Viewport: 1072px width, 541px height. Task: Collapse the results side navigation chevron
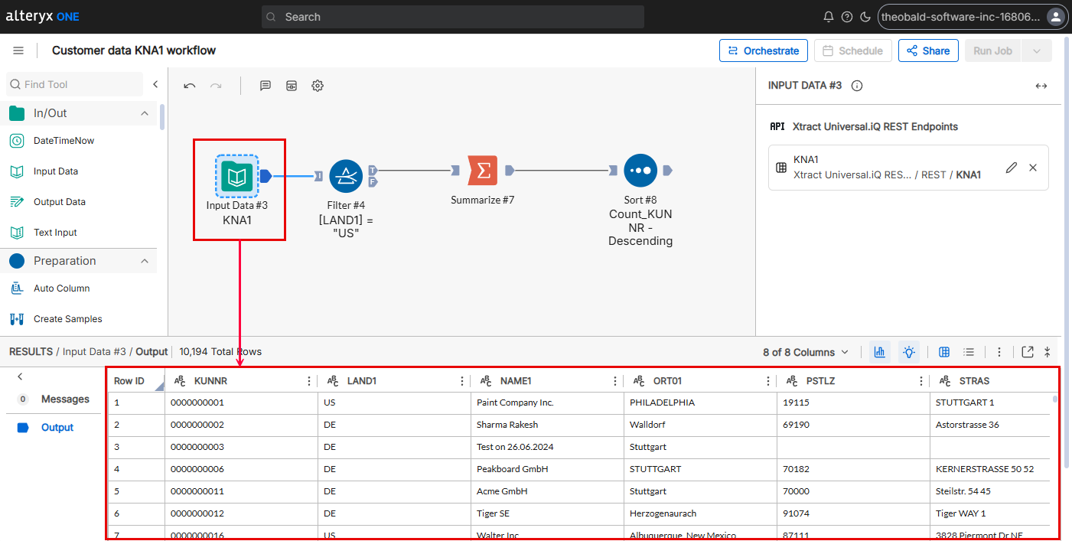(x=20, y=376)
